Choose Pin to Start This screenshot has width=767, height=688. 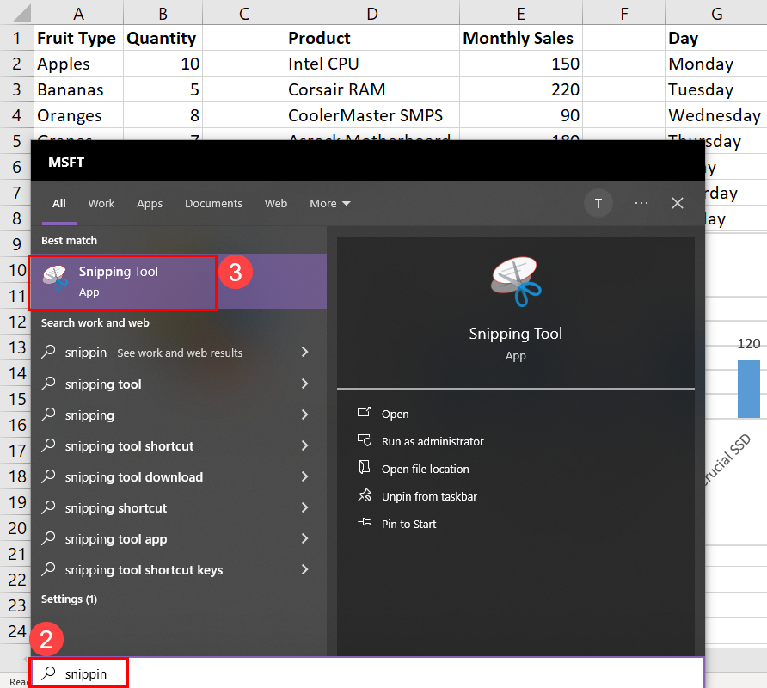click(409, 524)
